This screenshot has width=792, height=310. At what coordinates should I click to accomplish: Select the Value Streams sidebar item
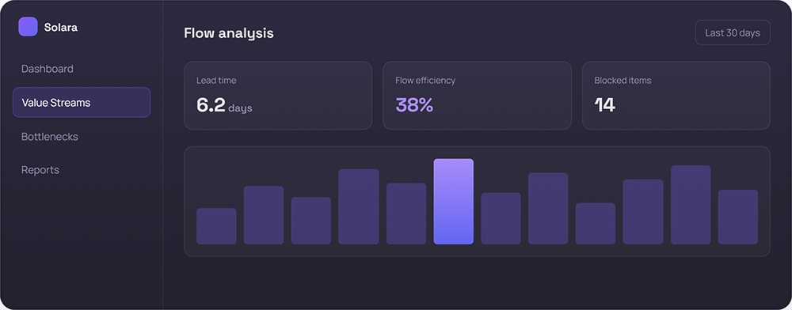(x=82, y=102)
